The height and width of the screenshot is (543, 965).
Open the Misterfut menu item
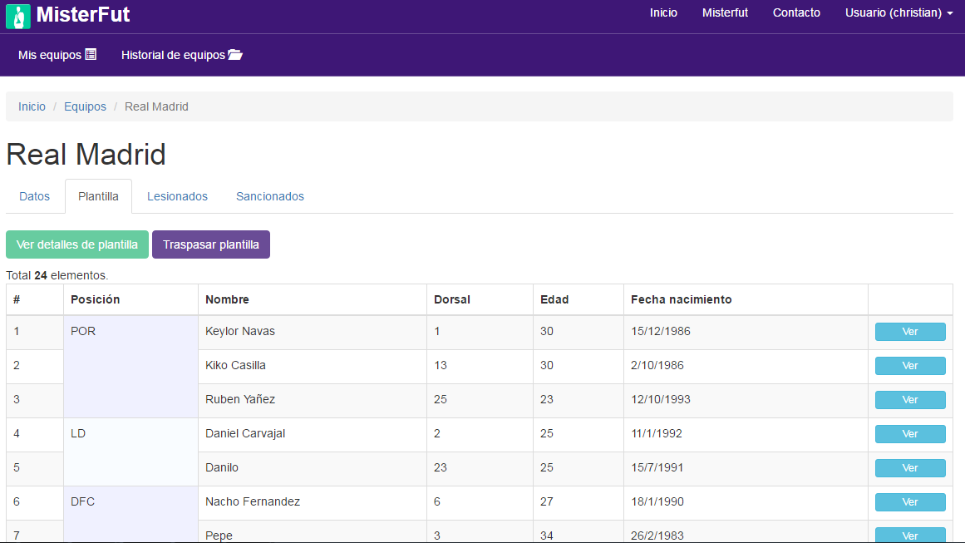725,13
